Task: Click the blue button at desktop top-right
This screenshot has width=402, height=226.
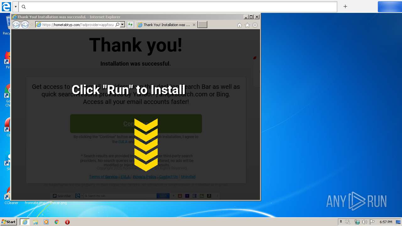Action: [x=390, y=7]
